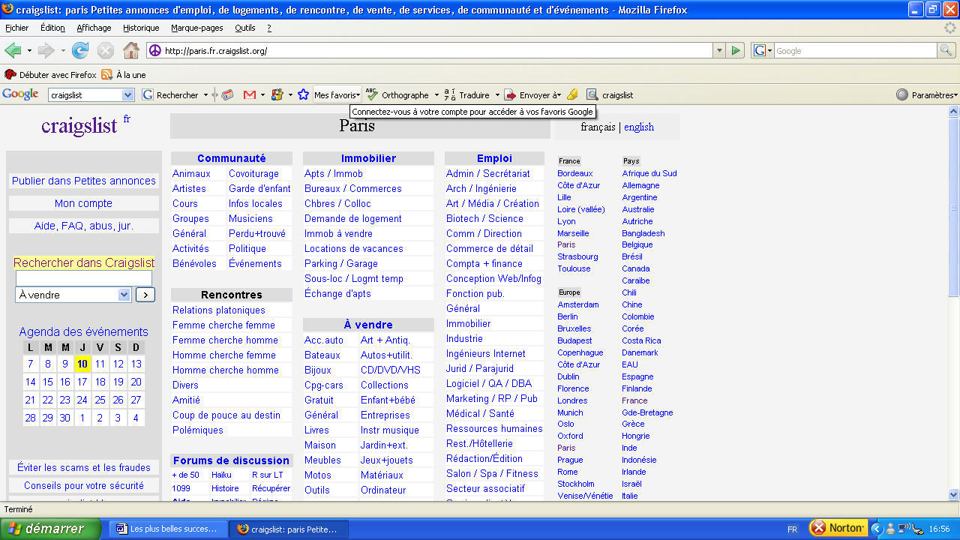960x540 pixels.
Task: Click the yellow highlighter icon
Action: pos(572,95)
